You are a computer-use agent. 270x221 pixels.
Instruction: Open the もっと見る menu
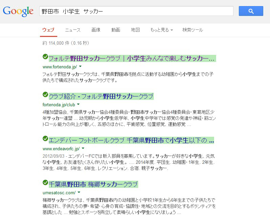[x=161, y=30]
